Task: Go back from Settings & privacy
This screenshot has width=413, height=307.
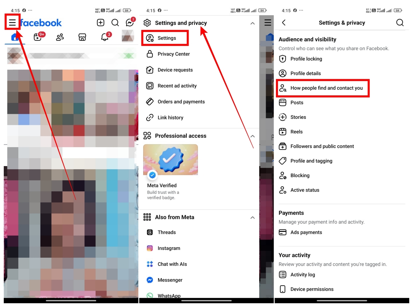Action: [x=284, y=23]
